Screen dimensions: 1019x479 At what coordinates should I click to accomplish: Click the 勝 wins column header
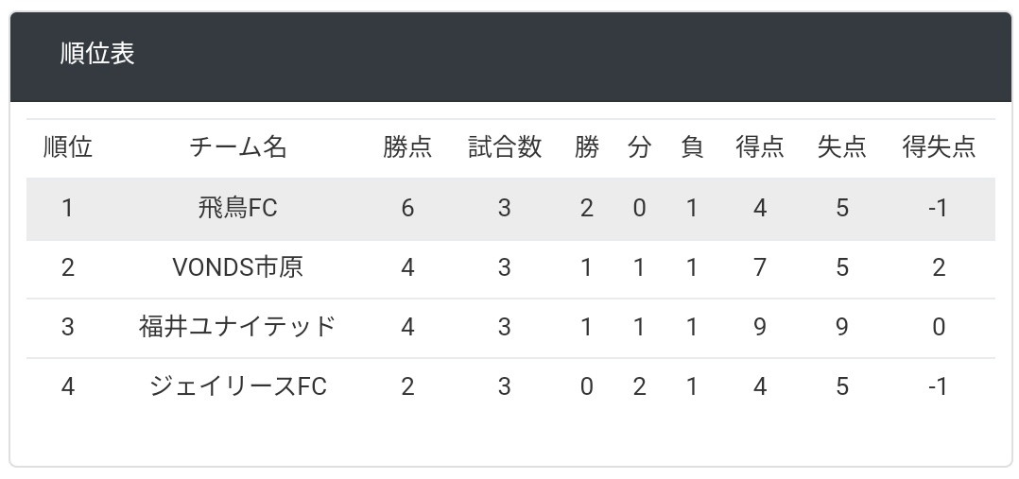point(587,147)
